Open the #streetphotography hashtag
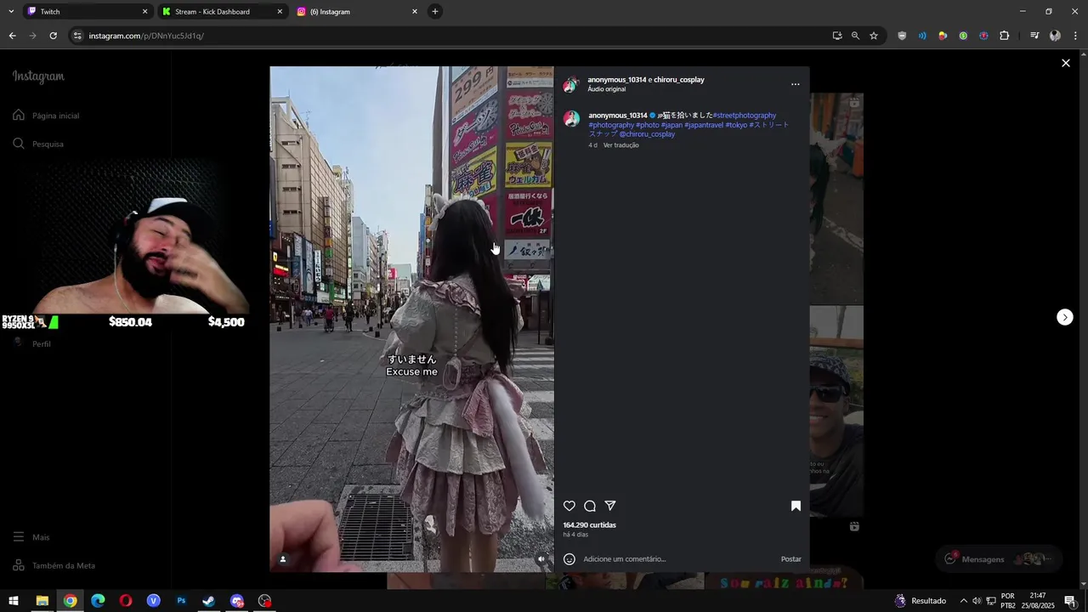Screen dimensions: 1088x612 (x=745, y=115)
